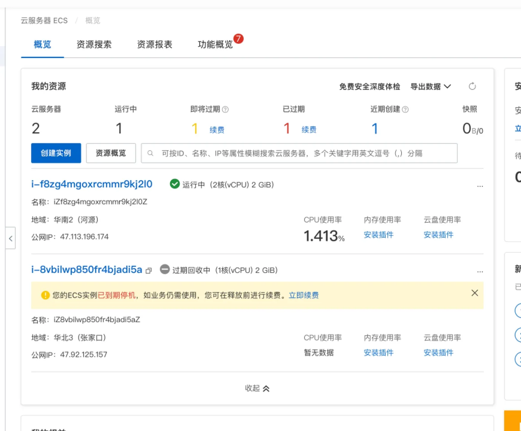This screenshot has height=431, width=521.
Task: Close the expired ECS warning banner
Action: pyautogui.click(x=474, y=293)
